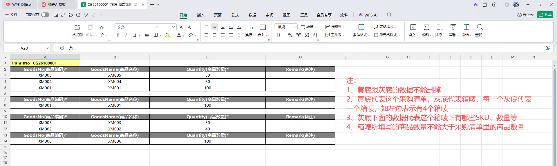The width and height of the screenshot is (557, 166).
Task: Click the decrease indent icon
Action: [231, 27]
